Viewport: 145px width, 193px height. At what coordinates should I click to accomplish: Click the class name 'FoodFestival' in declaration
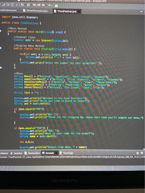click(x=29, y=23)
